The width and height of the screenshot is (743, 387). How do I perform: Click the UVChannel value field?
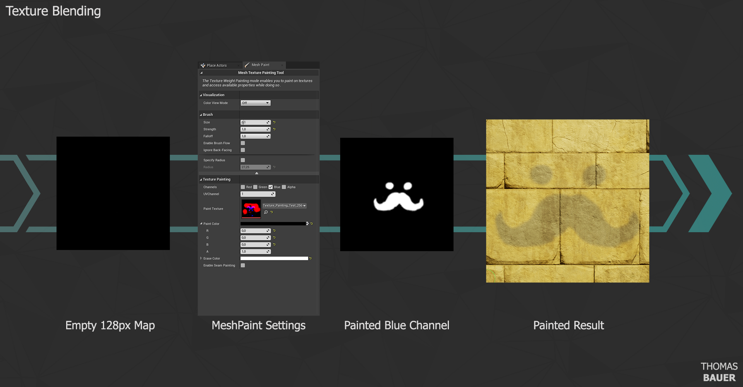258,194
